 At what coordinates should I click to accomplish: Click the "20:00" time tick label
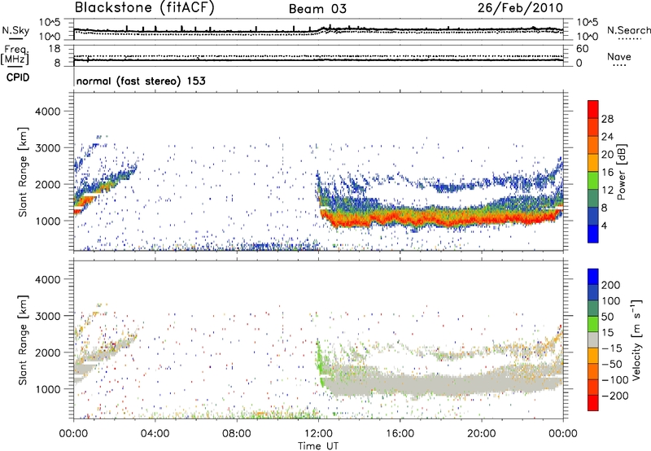(481, 434)
